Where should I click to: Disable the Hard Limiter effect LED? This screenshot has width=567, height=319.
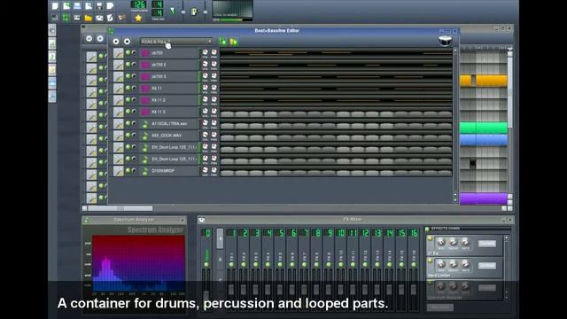point(430,261)
